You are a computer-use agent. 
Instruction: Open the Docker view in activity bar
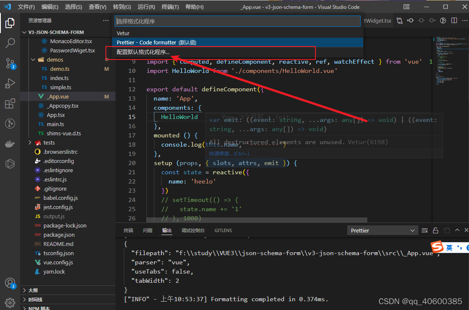click(x=10, y=144)
